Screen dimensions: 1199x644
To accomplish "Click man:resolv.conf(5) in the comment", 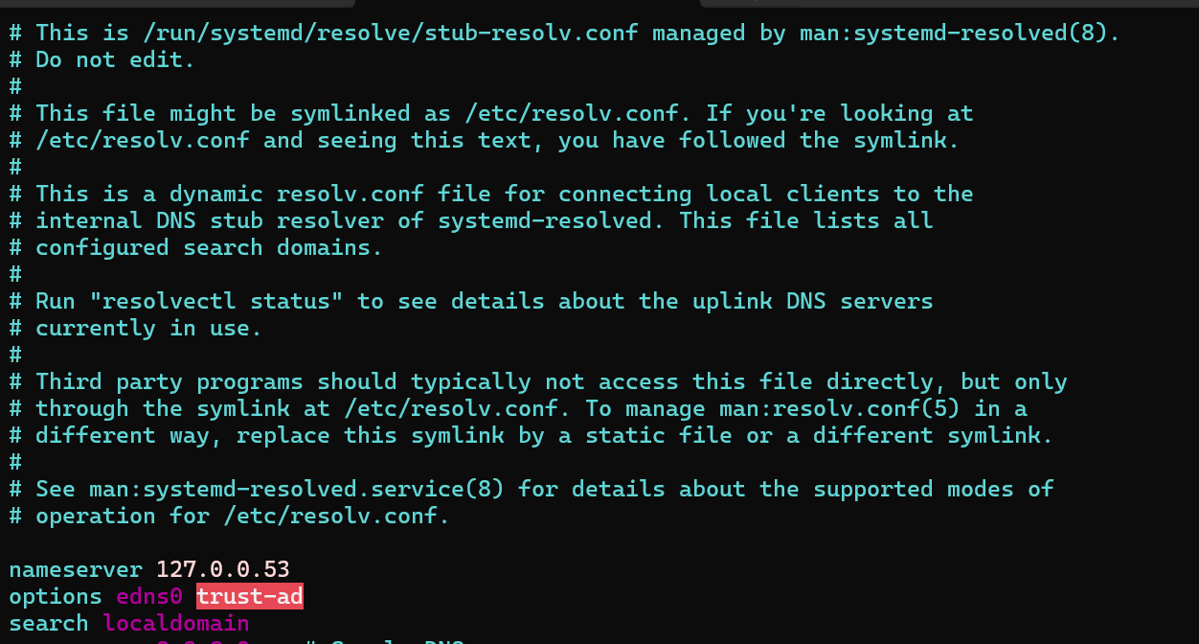I will point(840,408).
